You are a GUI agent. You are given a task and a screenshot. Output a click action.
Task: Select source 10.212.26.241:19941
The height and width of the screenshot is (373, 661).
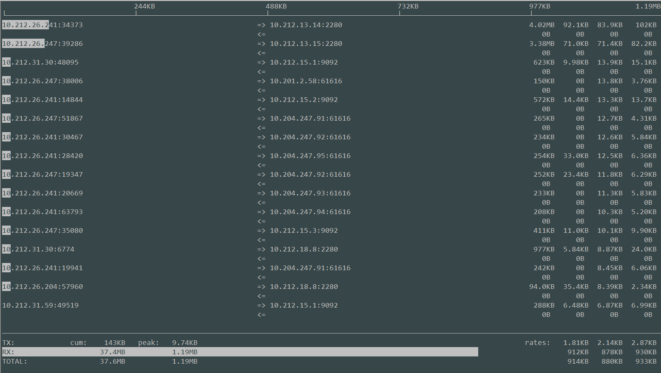[43, 268]
